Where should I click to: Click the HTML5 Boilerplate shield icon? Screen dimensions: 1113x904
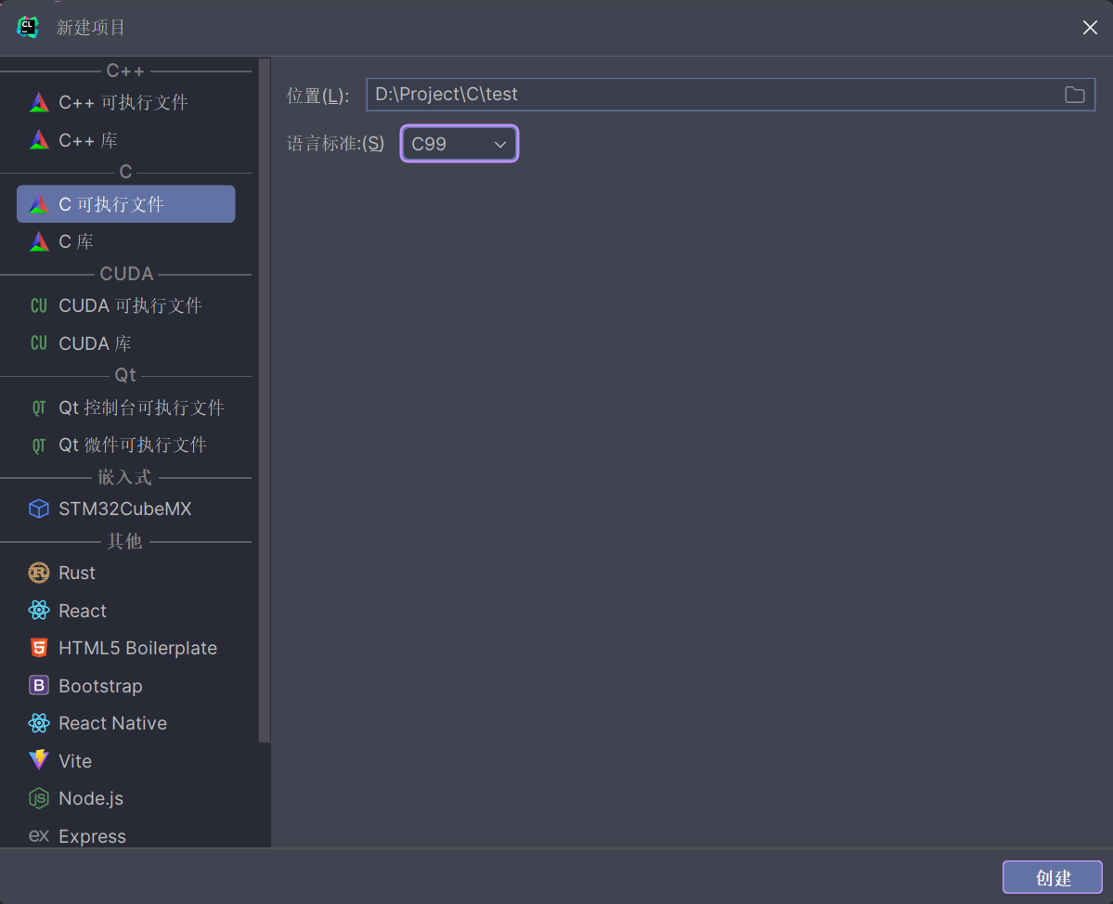pos(39,648)
